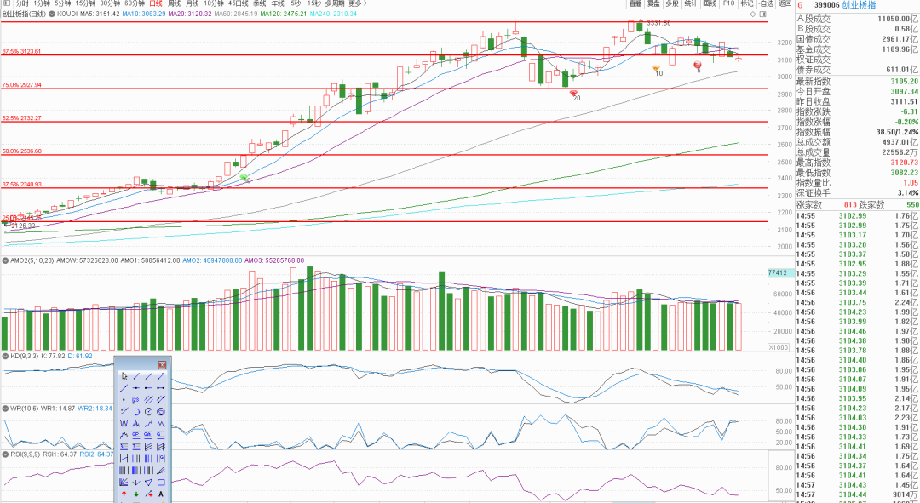Screen dimensions: 920x503
Task: Choose the circle with radius drawing tool
Action: (x=148, y=411)
